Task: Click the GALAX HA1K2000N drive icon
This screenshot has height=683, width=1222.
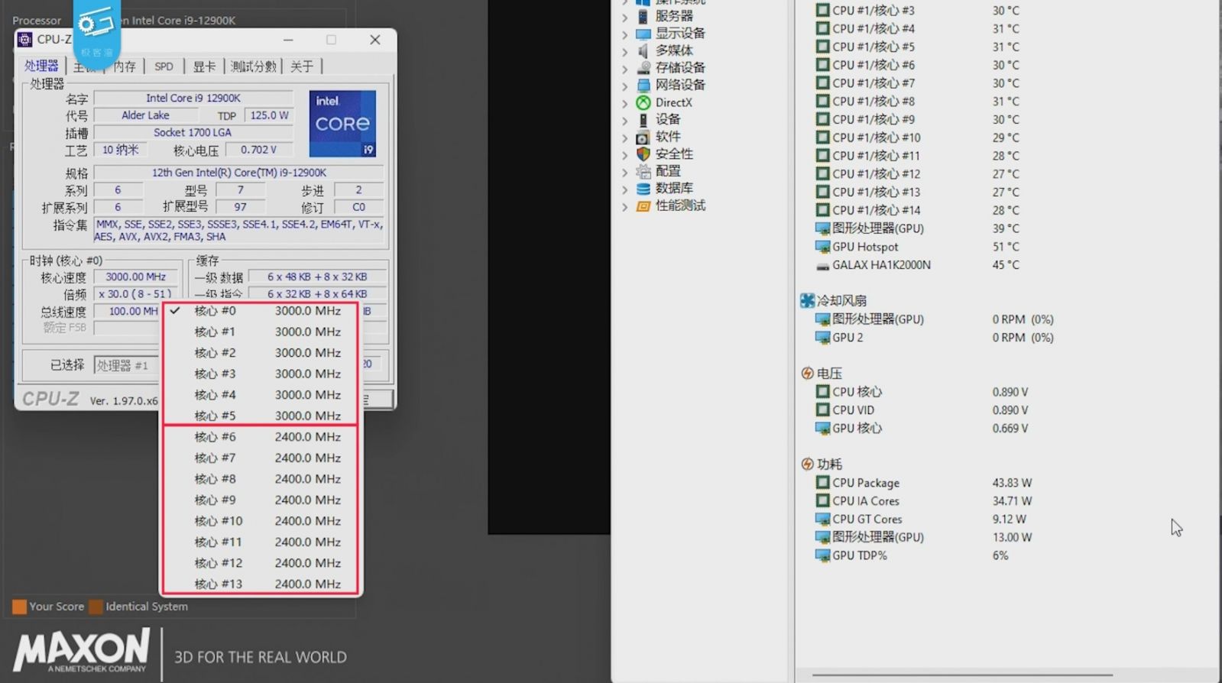Action: (x=822, y=265)
